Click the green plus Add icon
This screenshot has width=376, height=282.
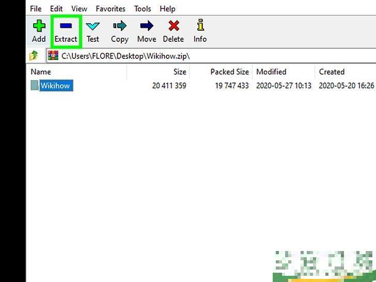tap(39, 26)
